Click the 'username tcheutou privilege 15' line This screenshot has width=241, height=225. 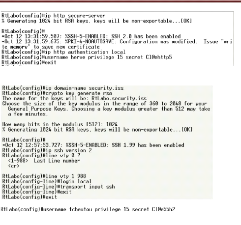point(88,209)
